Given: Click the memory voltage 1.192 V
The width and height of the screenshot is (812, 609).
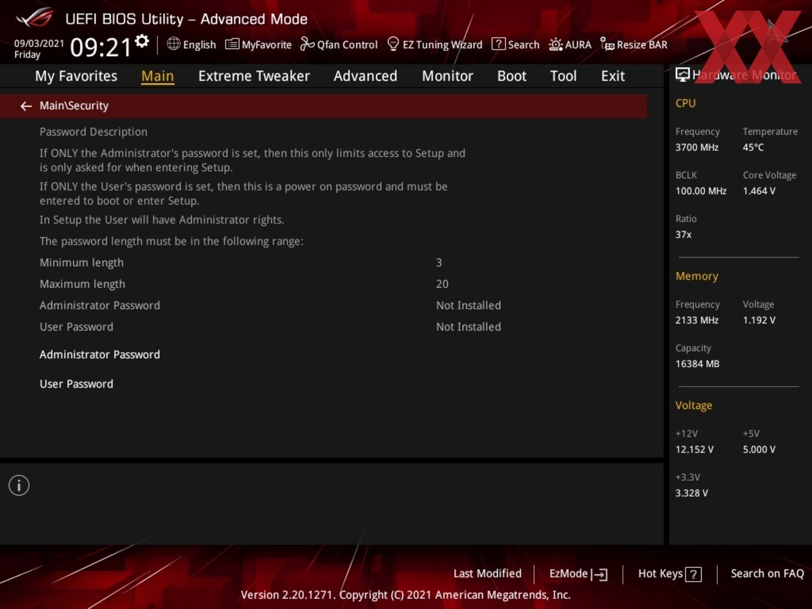Looking at the screenshot, I should 759,320.
